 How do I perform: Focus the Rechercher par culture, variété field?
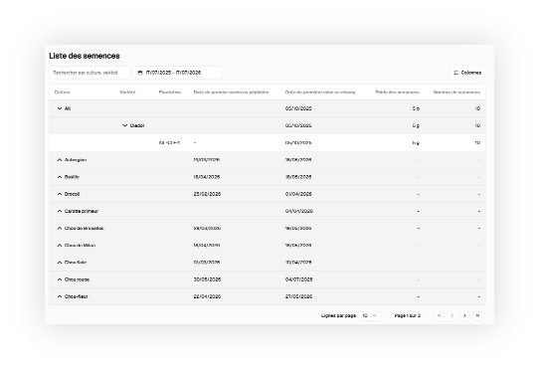[x=90, y=73]
